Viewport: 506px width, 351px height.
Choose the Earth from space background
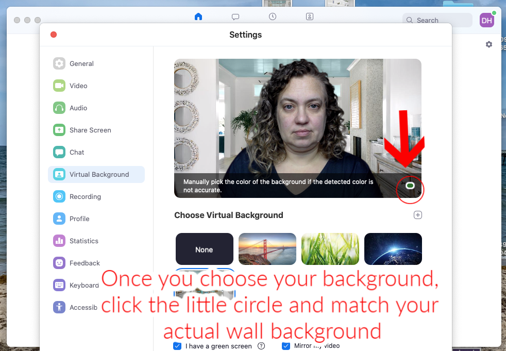[x=393, y=249]
